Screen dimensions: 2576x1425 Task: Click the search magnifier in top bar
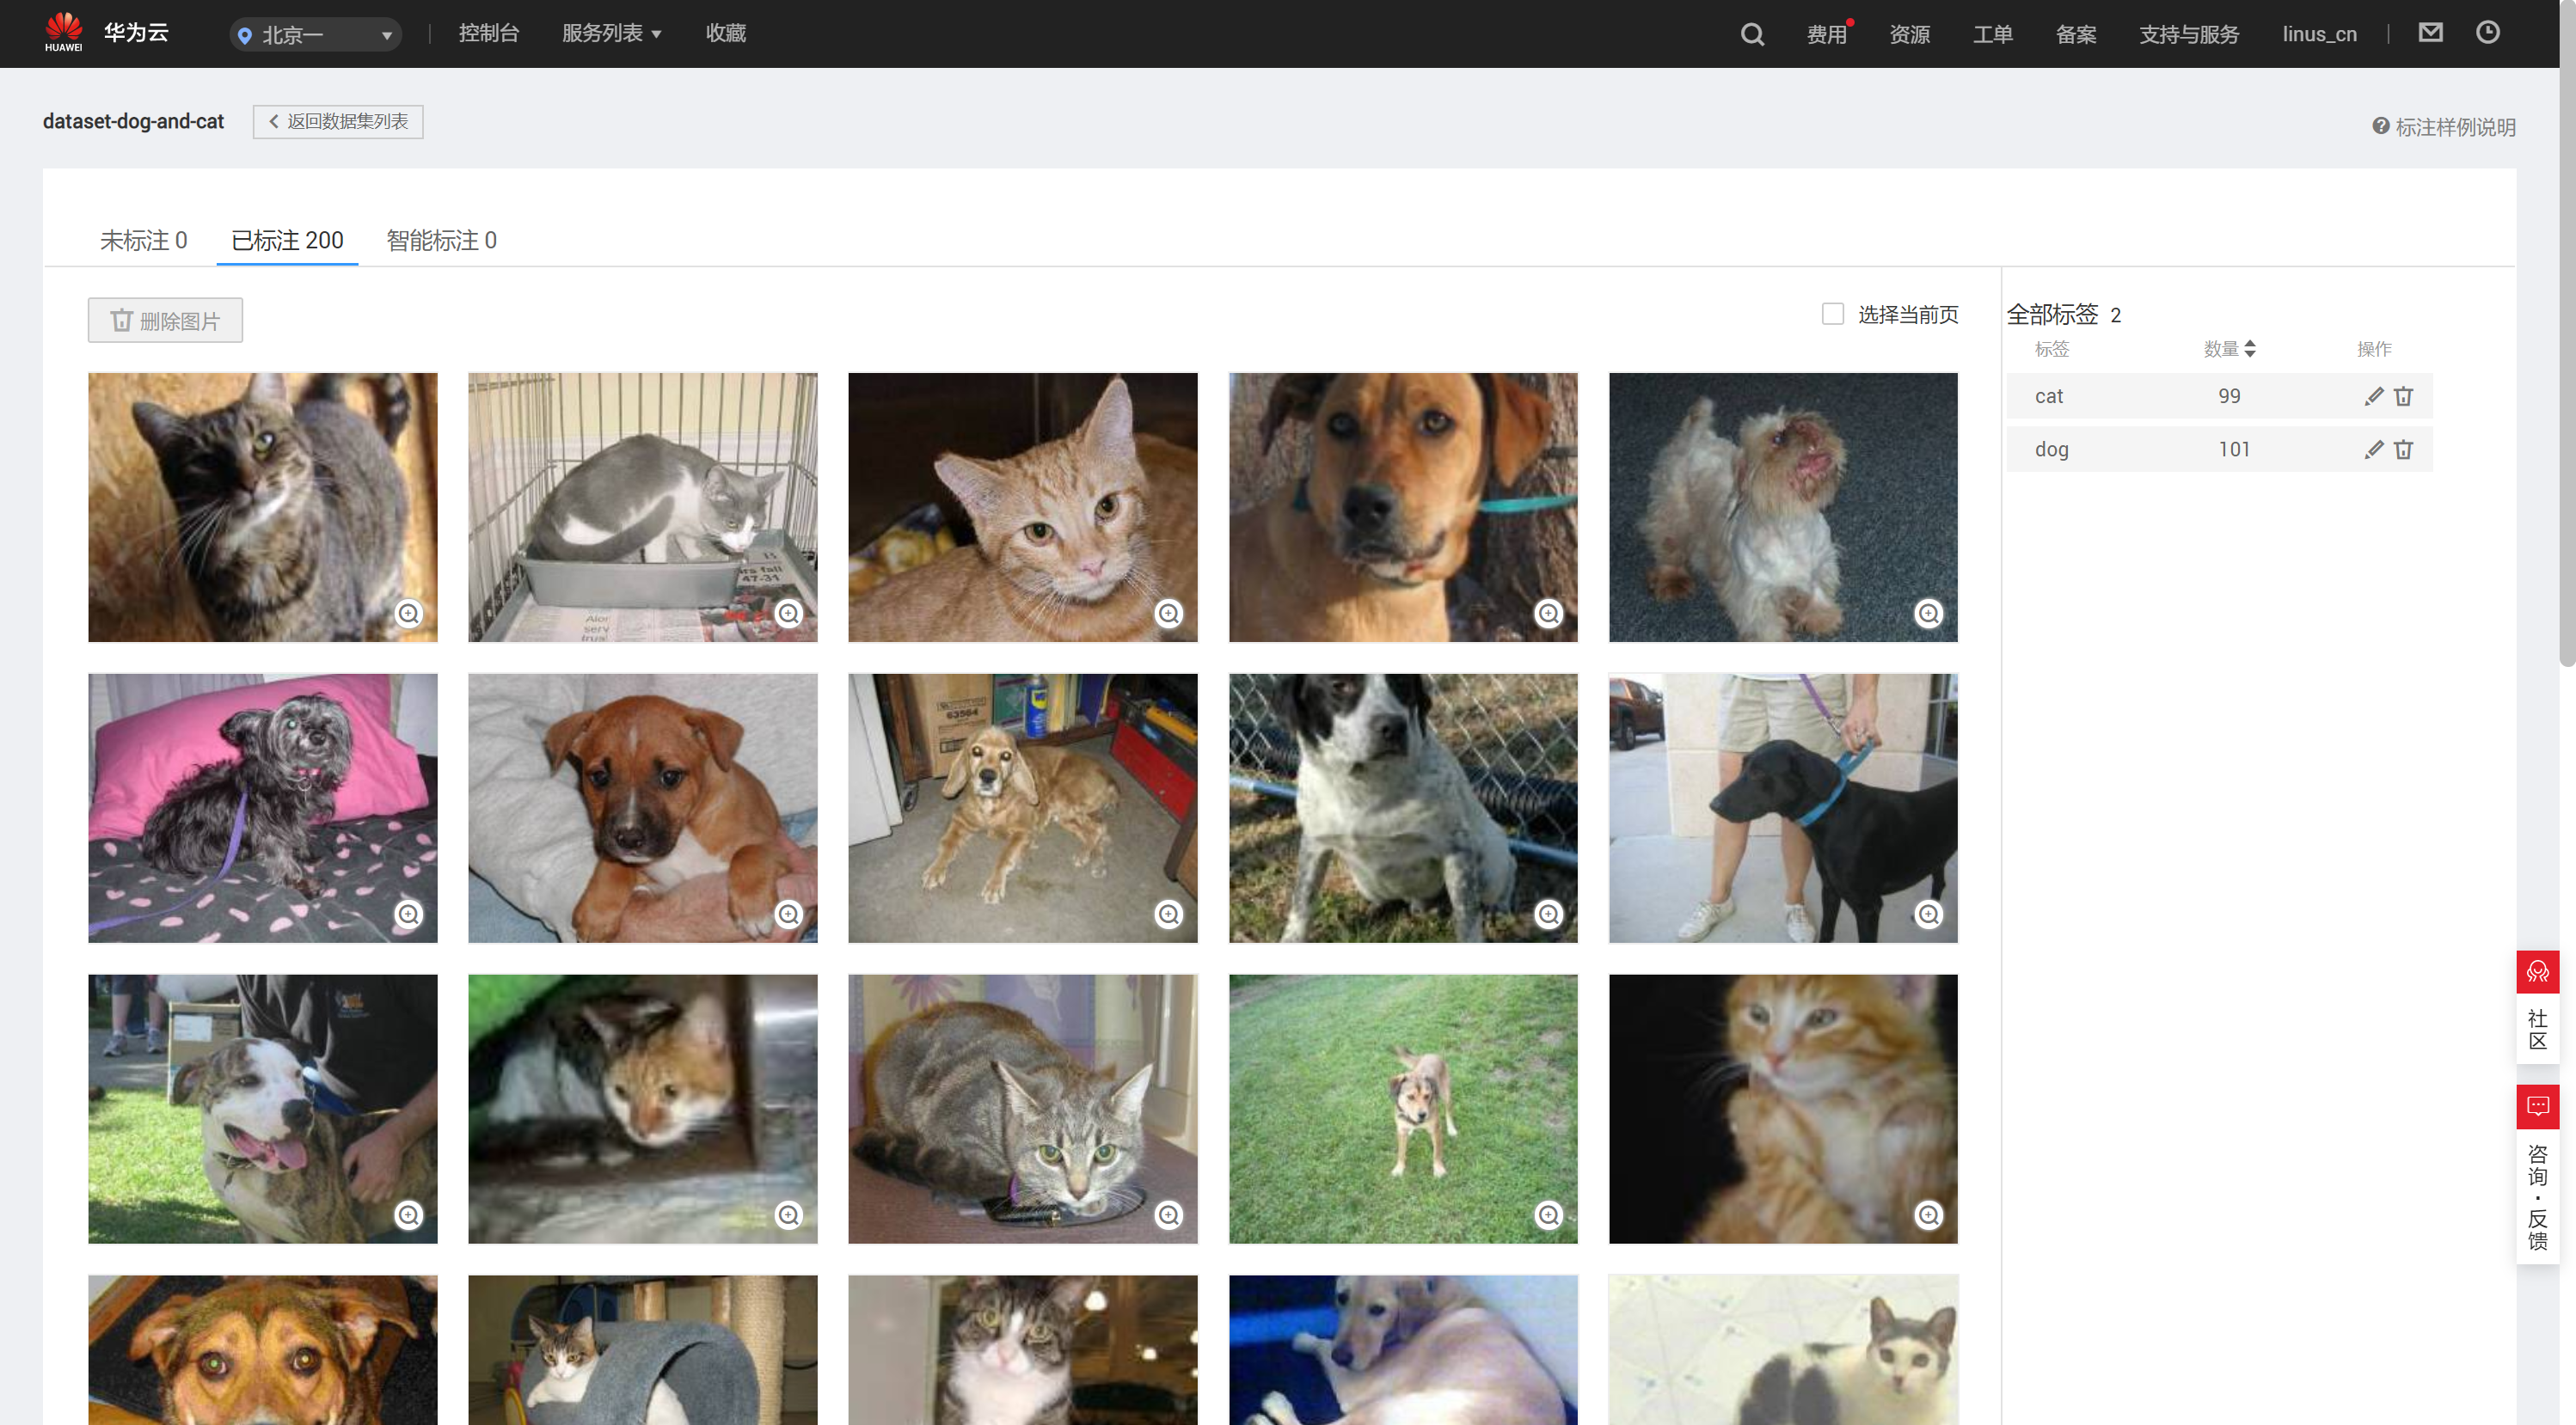[x=1751, y=34]
